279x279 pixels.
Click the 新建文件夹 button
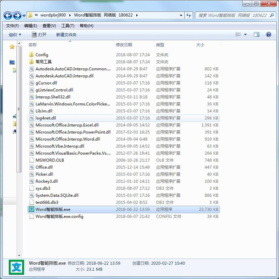pos(66,34)
